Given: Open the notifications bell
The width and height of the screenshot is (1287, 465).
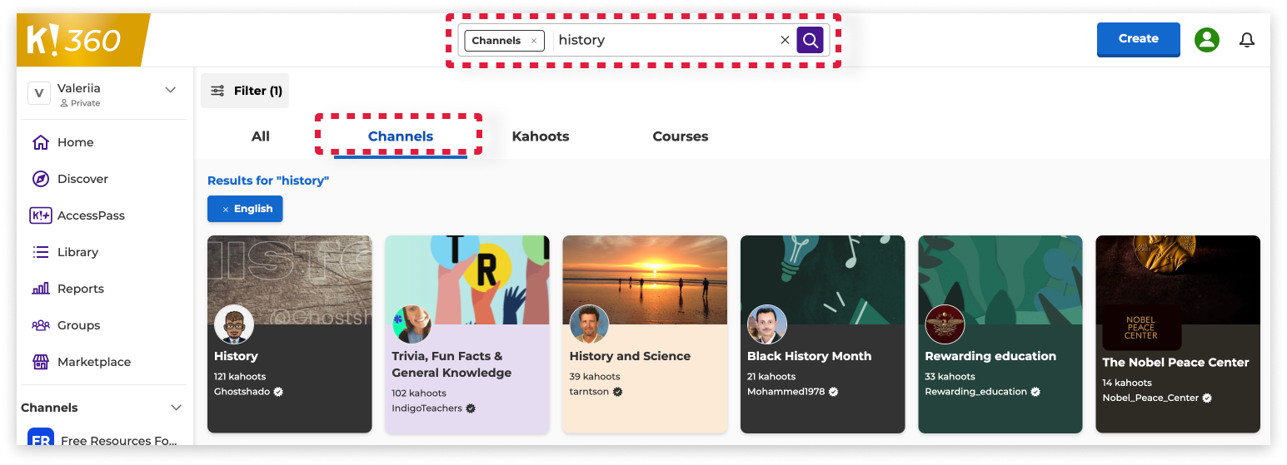Looking at the screenshot, I should coord(1246,40).
